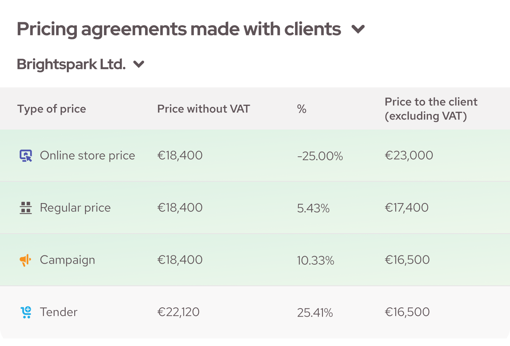Select the Pricing agreements made with clients heading

tap(179, 29)
